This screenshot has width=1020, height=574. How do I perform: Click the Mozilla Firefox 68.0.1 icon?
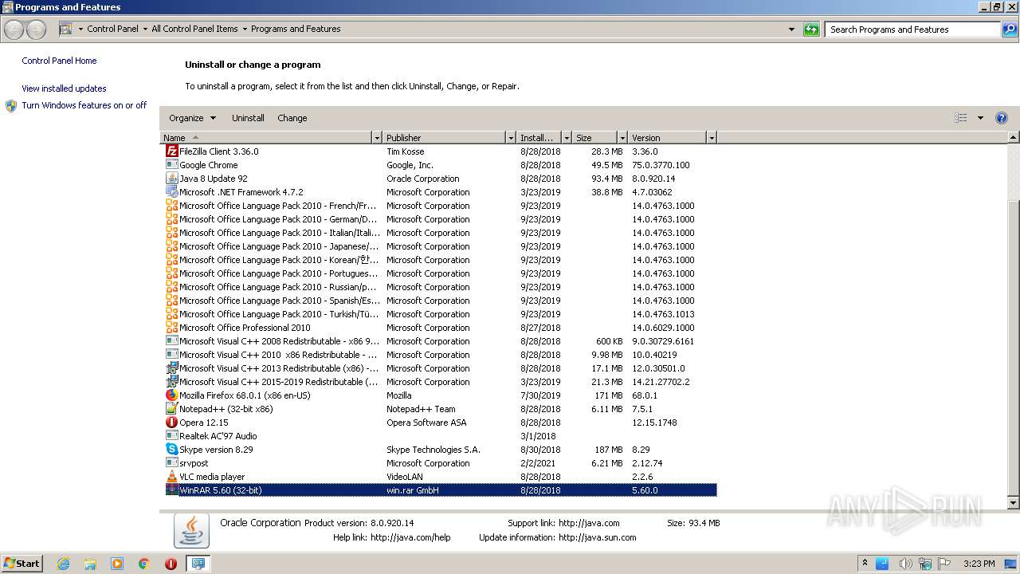pos(171,395)
